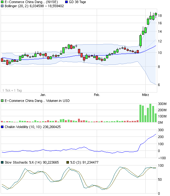The image size is (170, 196).
Task: Click the teal Slow Stochastic %K legend swatch
Action: (2, 162)
